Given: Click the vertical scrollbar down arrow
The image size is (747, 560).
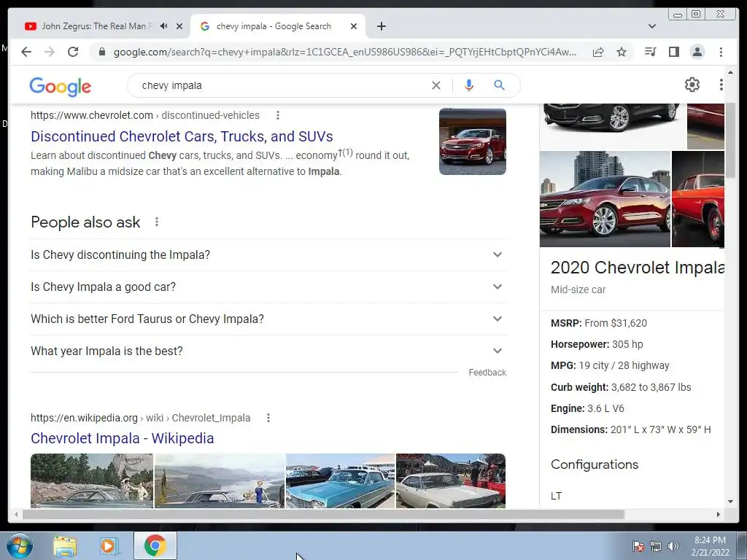Looking at the screenshot, I should 730,502.
